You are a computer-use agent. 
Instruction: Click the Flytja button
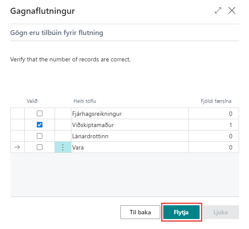pyautogui.click(x=181, y=212)
